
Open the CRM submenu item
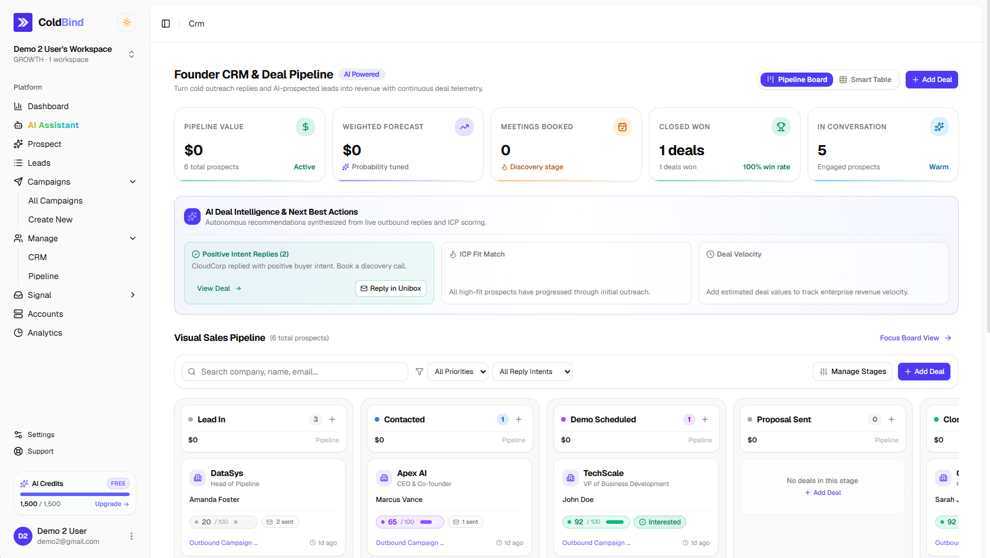(x=38, y=257)
